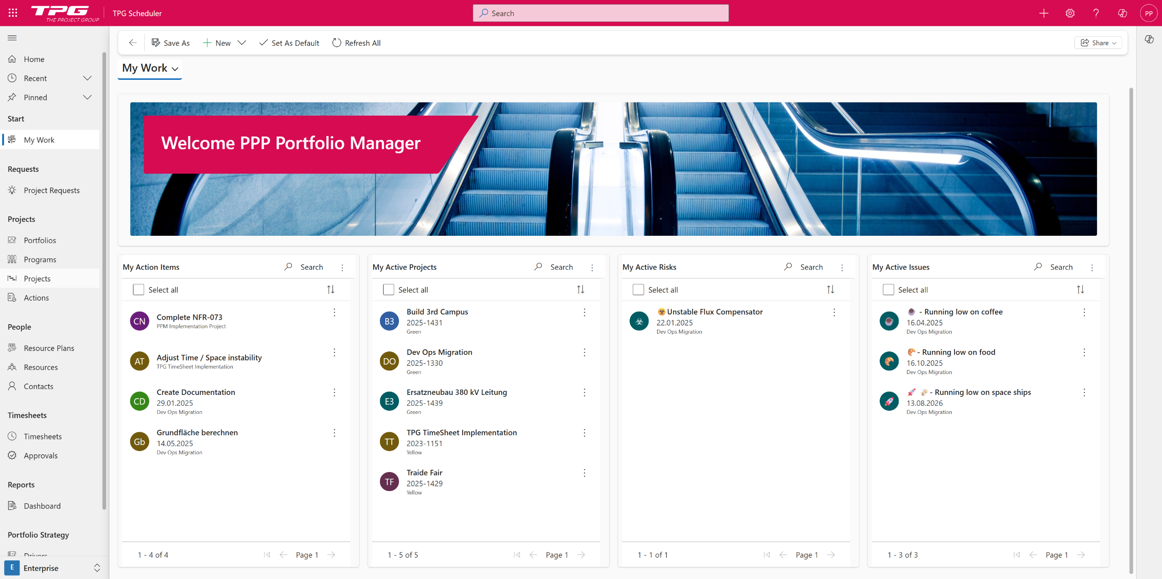Collapse the hamburger navigation menu
The height and width of the screenshot is (579, 1162).
click(x=12, y=38)
